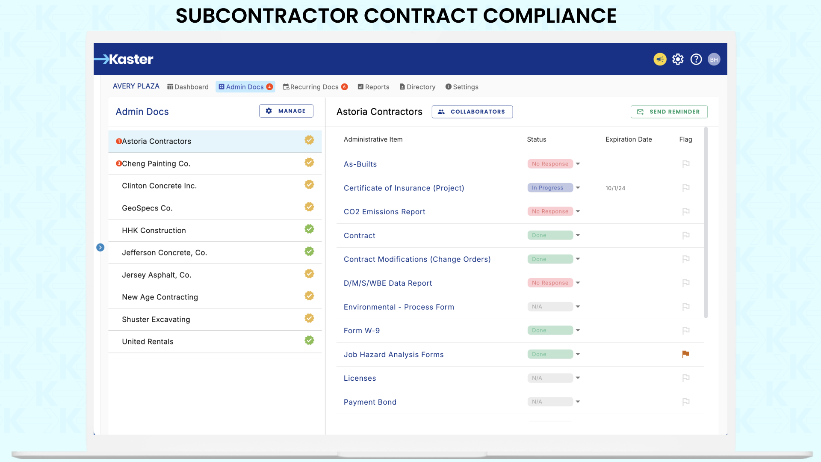Click the yellow announcements megaphone icon
Viewport: 821px width, 462px height.
click(x=660, y=59)
